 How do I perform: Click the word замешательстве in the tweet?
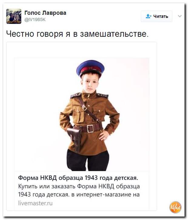click(x=114, y=34)
